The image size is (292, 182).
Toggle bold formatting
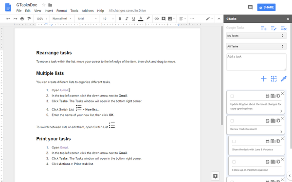(x=120, y=18)
